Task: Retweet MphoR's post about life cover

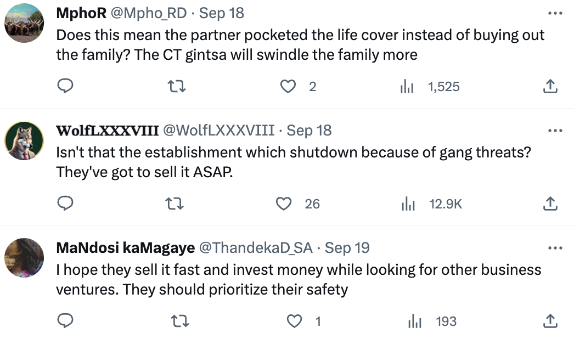Action: [177, 87]
